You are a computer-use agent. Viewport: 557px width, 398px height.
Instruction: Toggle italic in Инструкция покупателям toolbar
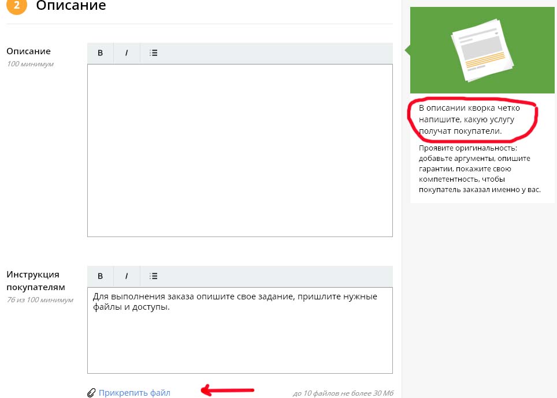(x=127, y=276)
